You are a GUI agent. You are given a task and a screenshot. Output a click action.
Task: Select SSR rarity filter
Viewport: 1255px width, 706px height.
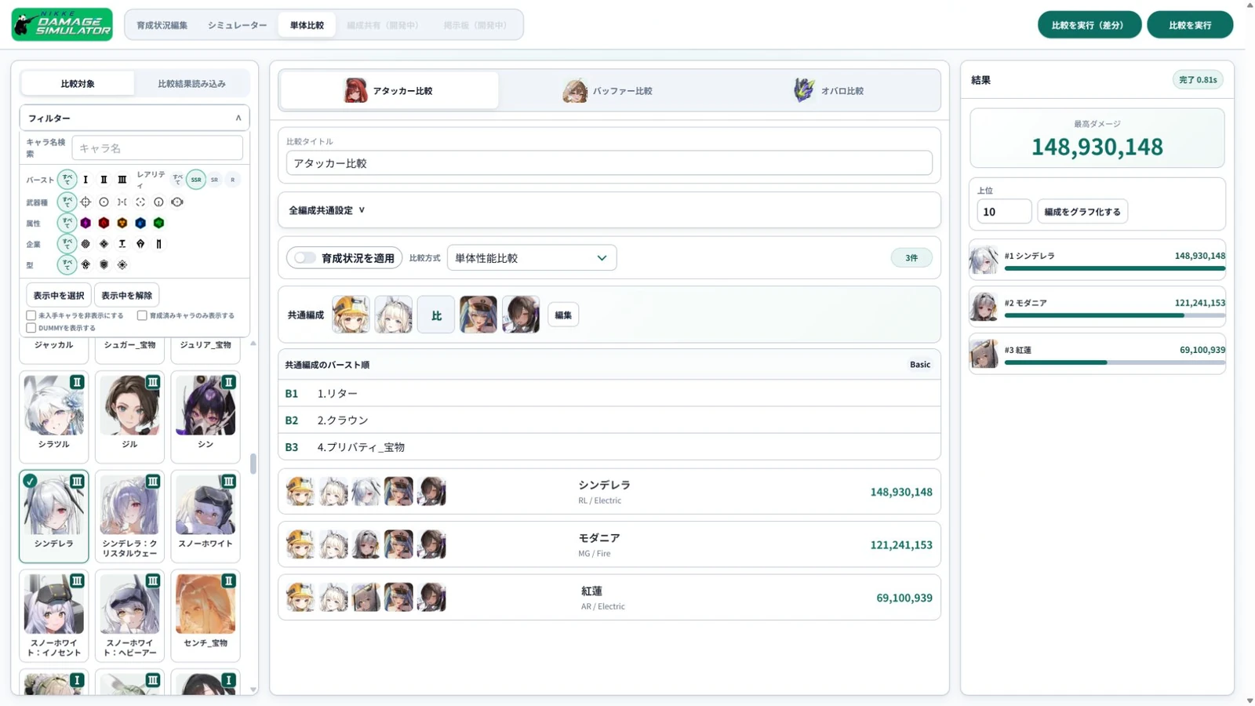(x=196, y=180)
